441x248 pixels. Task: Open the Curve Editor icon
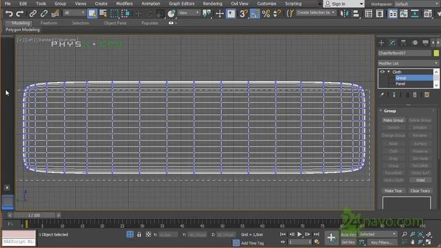[404, 14]
